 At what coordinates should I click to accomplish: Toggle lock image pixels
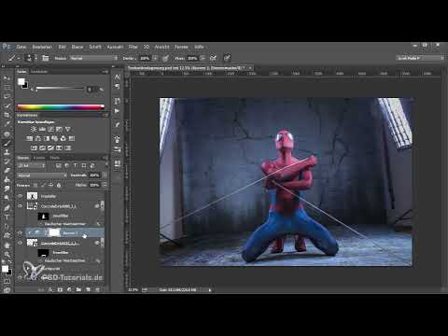tap(43, 185)
